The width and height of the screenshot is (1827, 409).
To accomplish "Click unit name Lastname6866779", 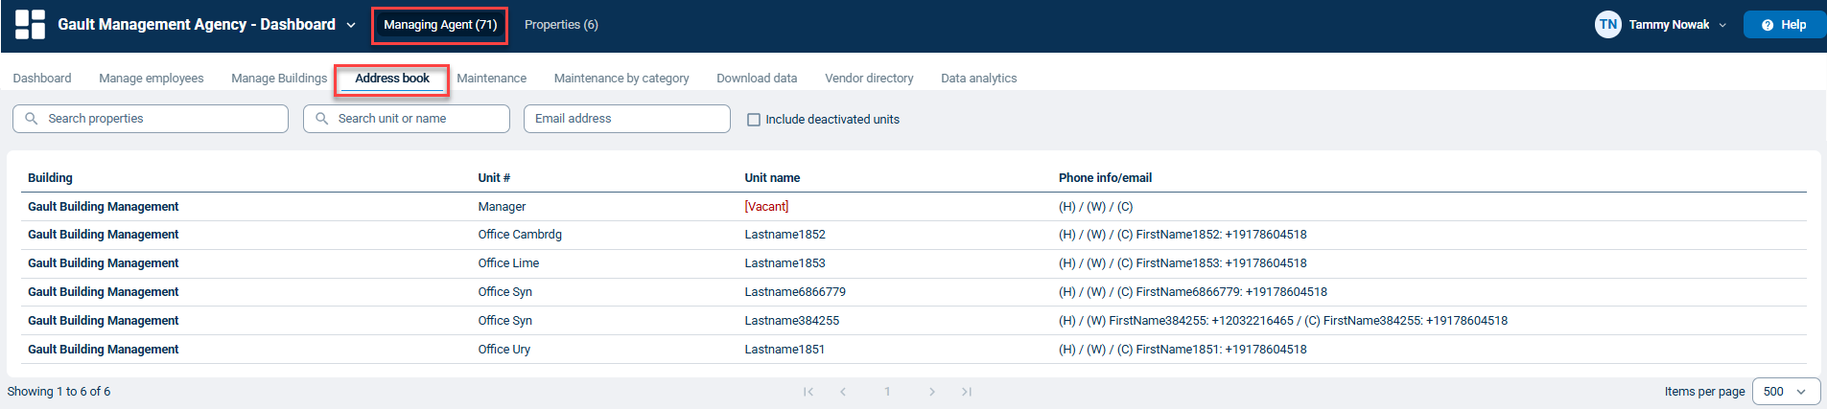I will click(795, 292).
